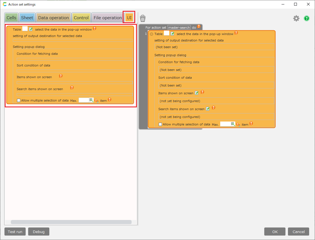Image resolution: width=315 pixels, height=240 pixels.
Task: Open the Data operation tab
Action: coord(53,17)
